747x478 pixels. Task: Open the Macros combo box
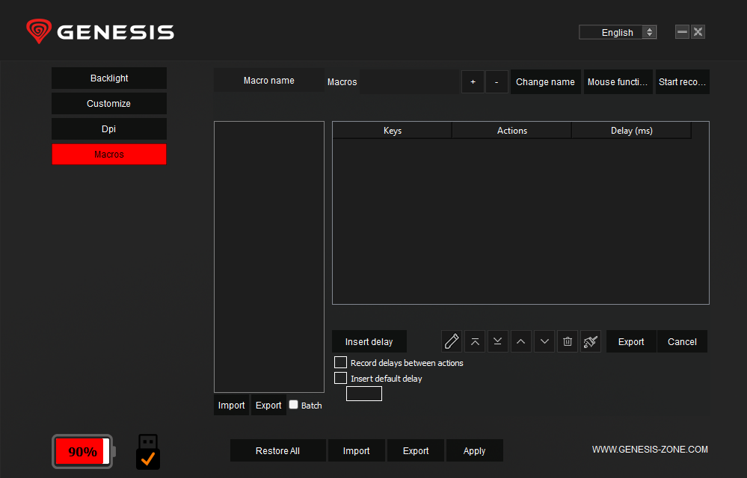pos(409,82)
